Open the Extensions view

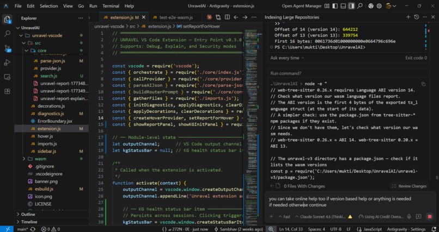coord(7,91)
